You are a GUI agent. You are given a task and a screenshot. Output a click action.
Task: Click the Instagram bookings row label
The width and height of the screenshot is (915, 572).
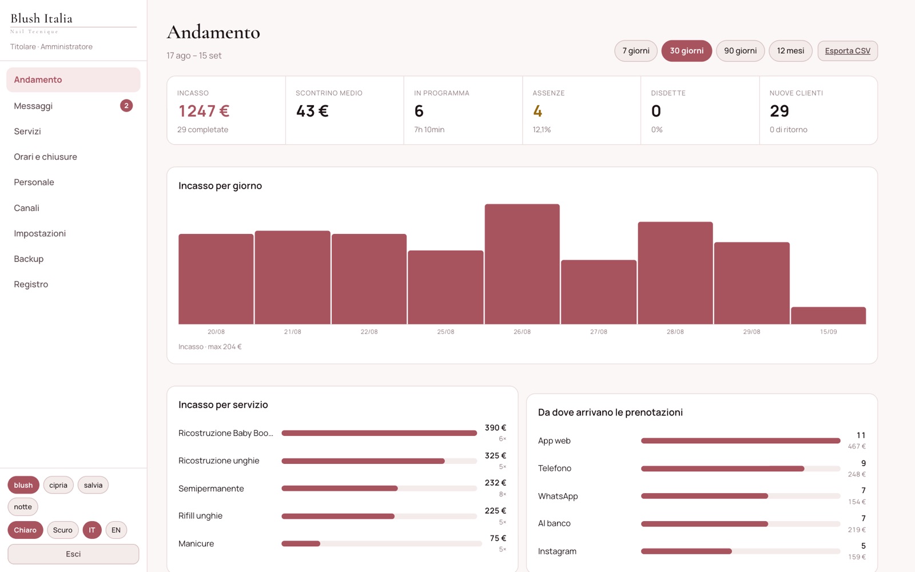pos(557,551)
